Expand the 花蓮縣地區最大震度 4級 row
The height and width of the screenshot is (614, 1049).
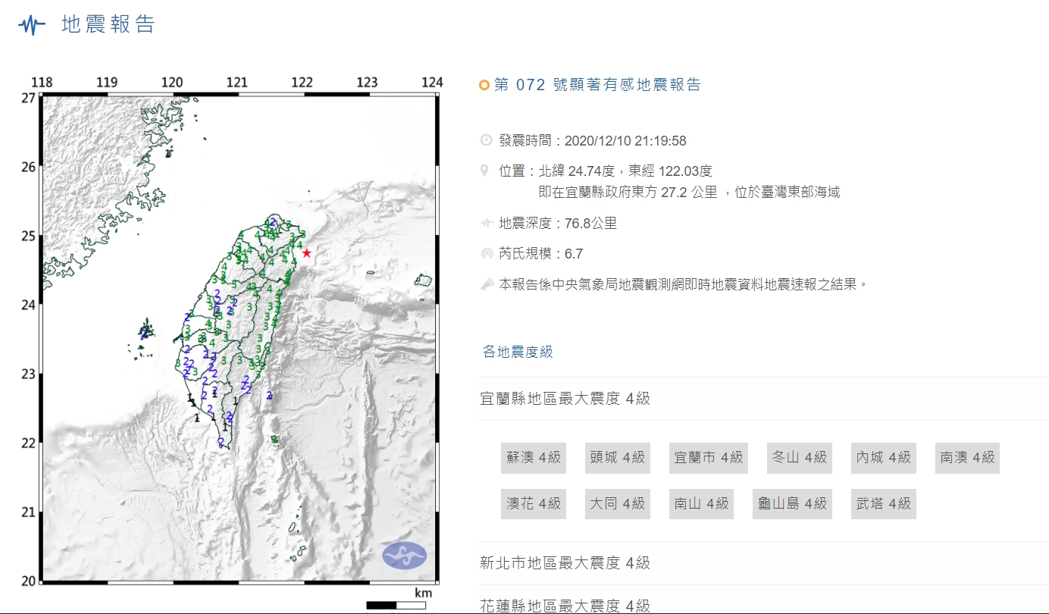pyautogui.click(x=565, y=605)
